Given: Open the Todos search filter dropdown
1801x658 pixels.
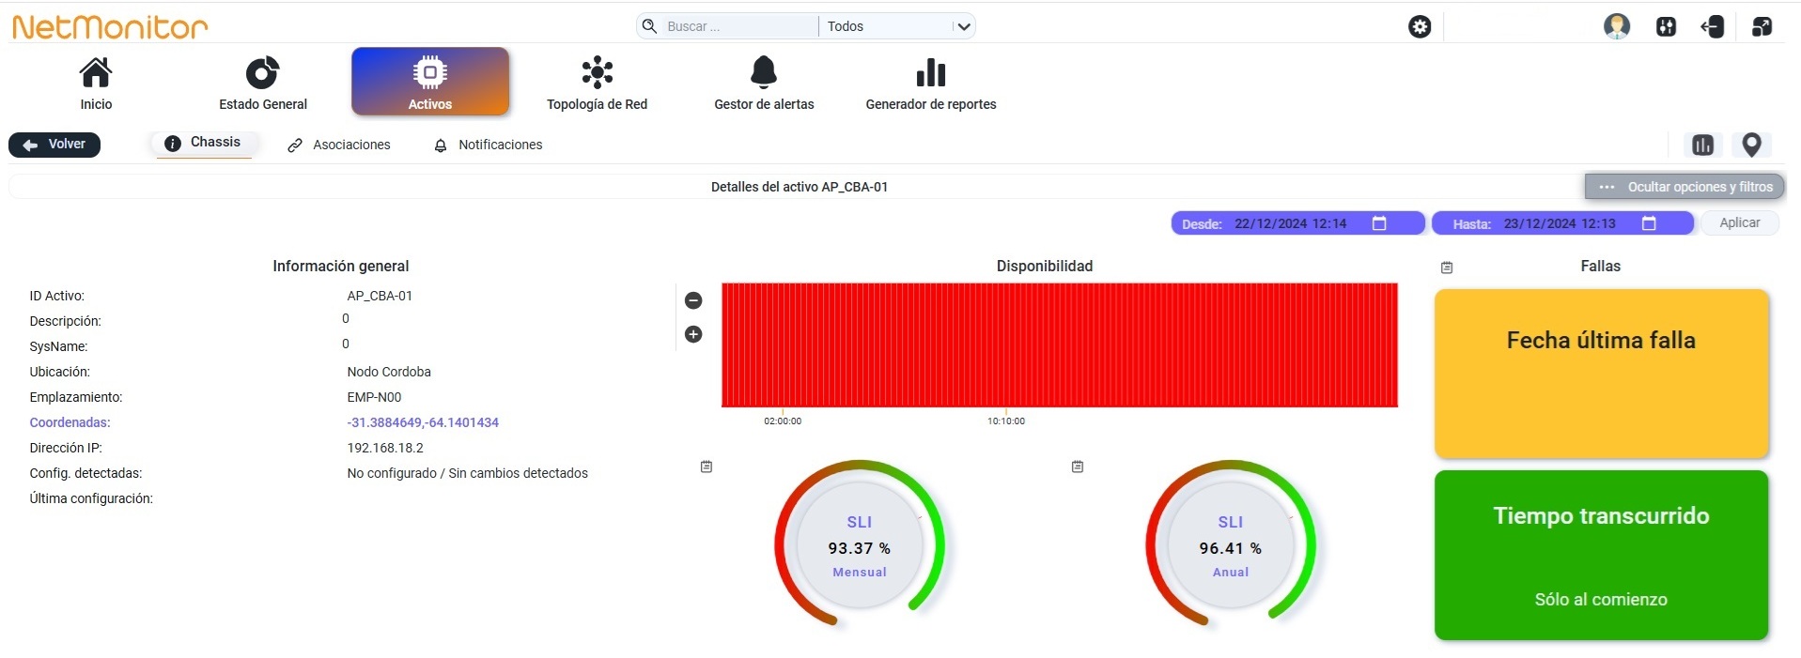Looking at the screenshot, I should (x=897, y=26).
